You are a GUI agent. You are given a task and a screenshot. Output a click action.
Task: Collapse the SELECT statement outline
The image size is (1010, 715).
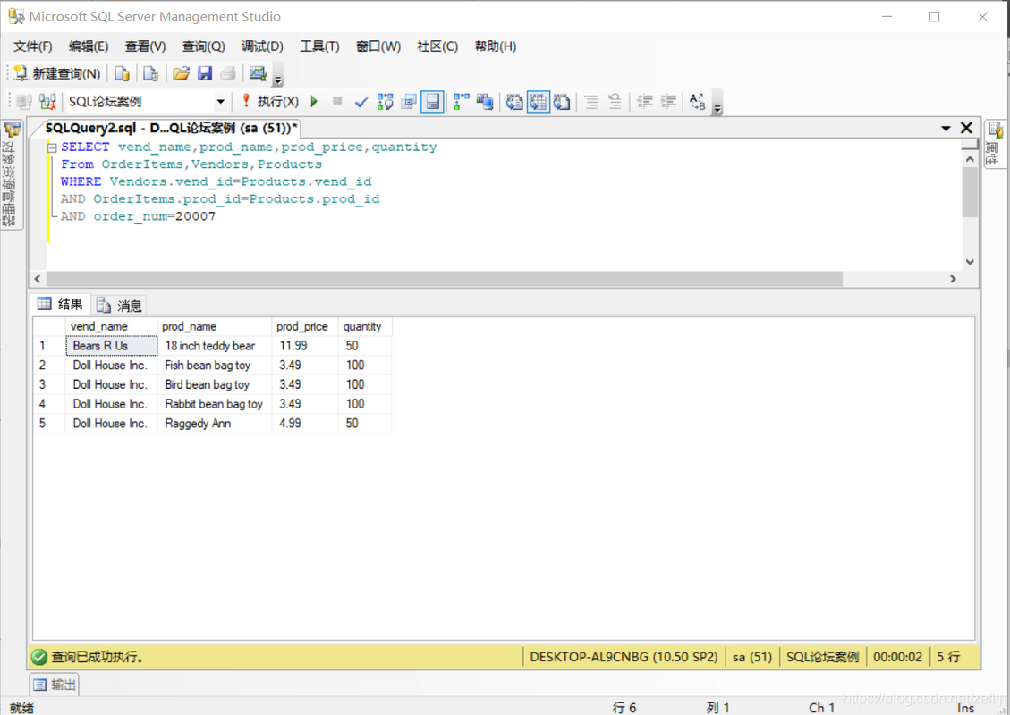[52, 147]
